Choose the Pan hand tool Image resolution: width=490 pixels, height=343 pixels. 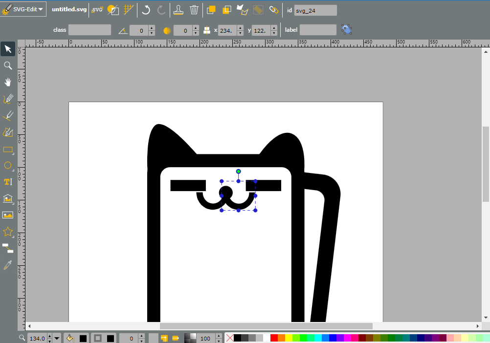tap(8, 82)
